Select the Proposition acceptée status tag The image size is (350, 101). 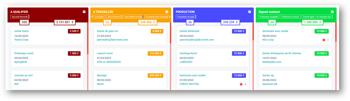pyautogui.click(x=269, y=17)
